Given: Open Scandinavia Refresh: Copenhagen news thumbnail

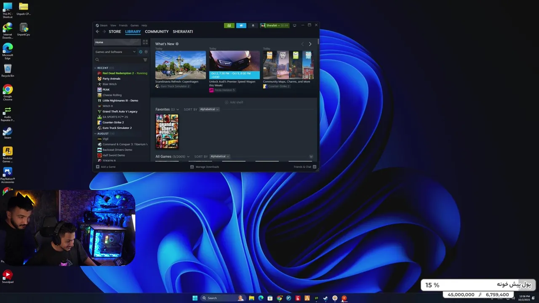Looking at the screenshot, I should tap(181, 65).
